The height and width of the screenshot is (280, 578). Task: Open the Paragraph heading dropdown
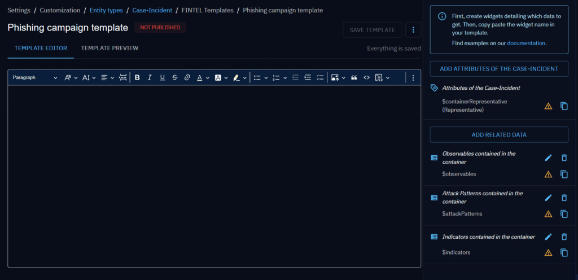pos(35,78)
